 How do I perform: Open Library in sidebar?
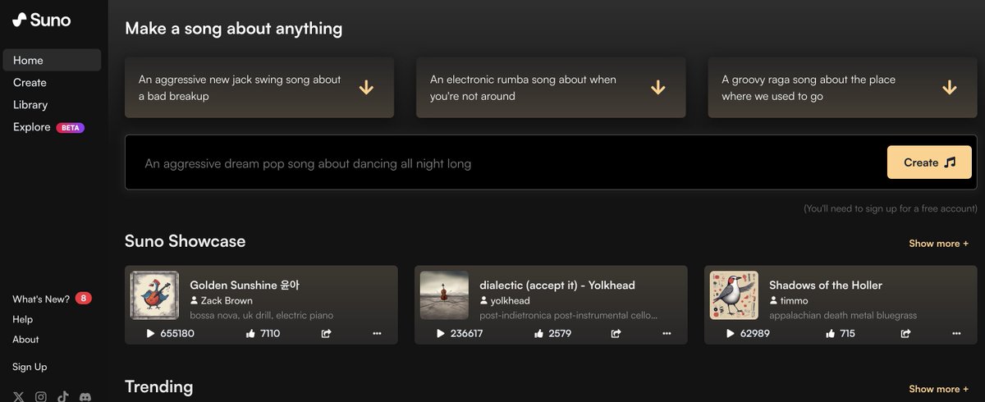(x=30, y=104)
